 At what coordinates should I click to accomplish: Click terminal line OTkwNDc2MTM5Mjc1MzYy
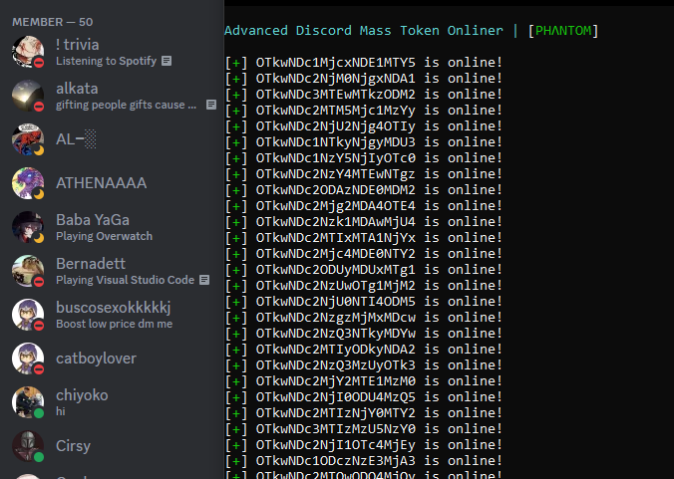(x=364, y=110)
